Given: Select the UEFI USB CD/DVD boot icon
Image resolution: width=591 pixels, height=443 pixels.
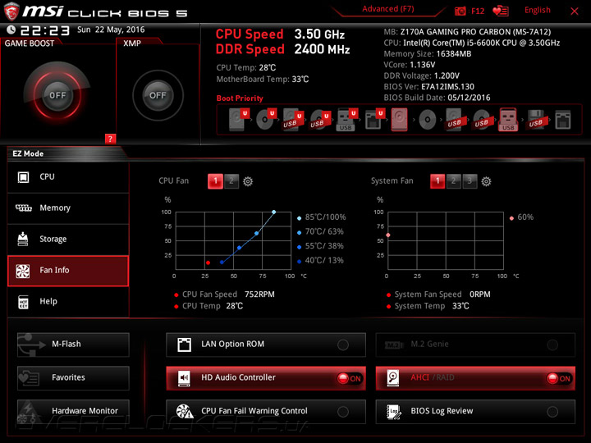Looking at the screenshot, I should (320, 120).
